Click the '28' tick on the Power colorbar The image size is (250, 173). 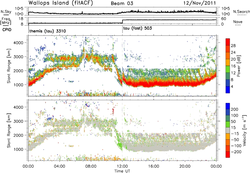pos(233,46)
